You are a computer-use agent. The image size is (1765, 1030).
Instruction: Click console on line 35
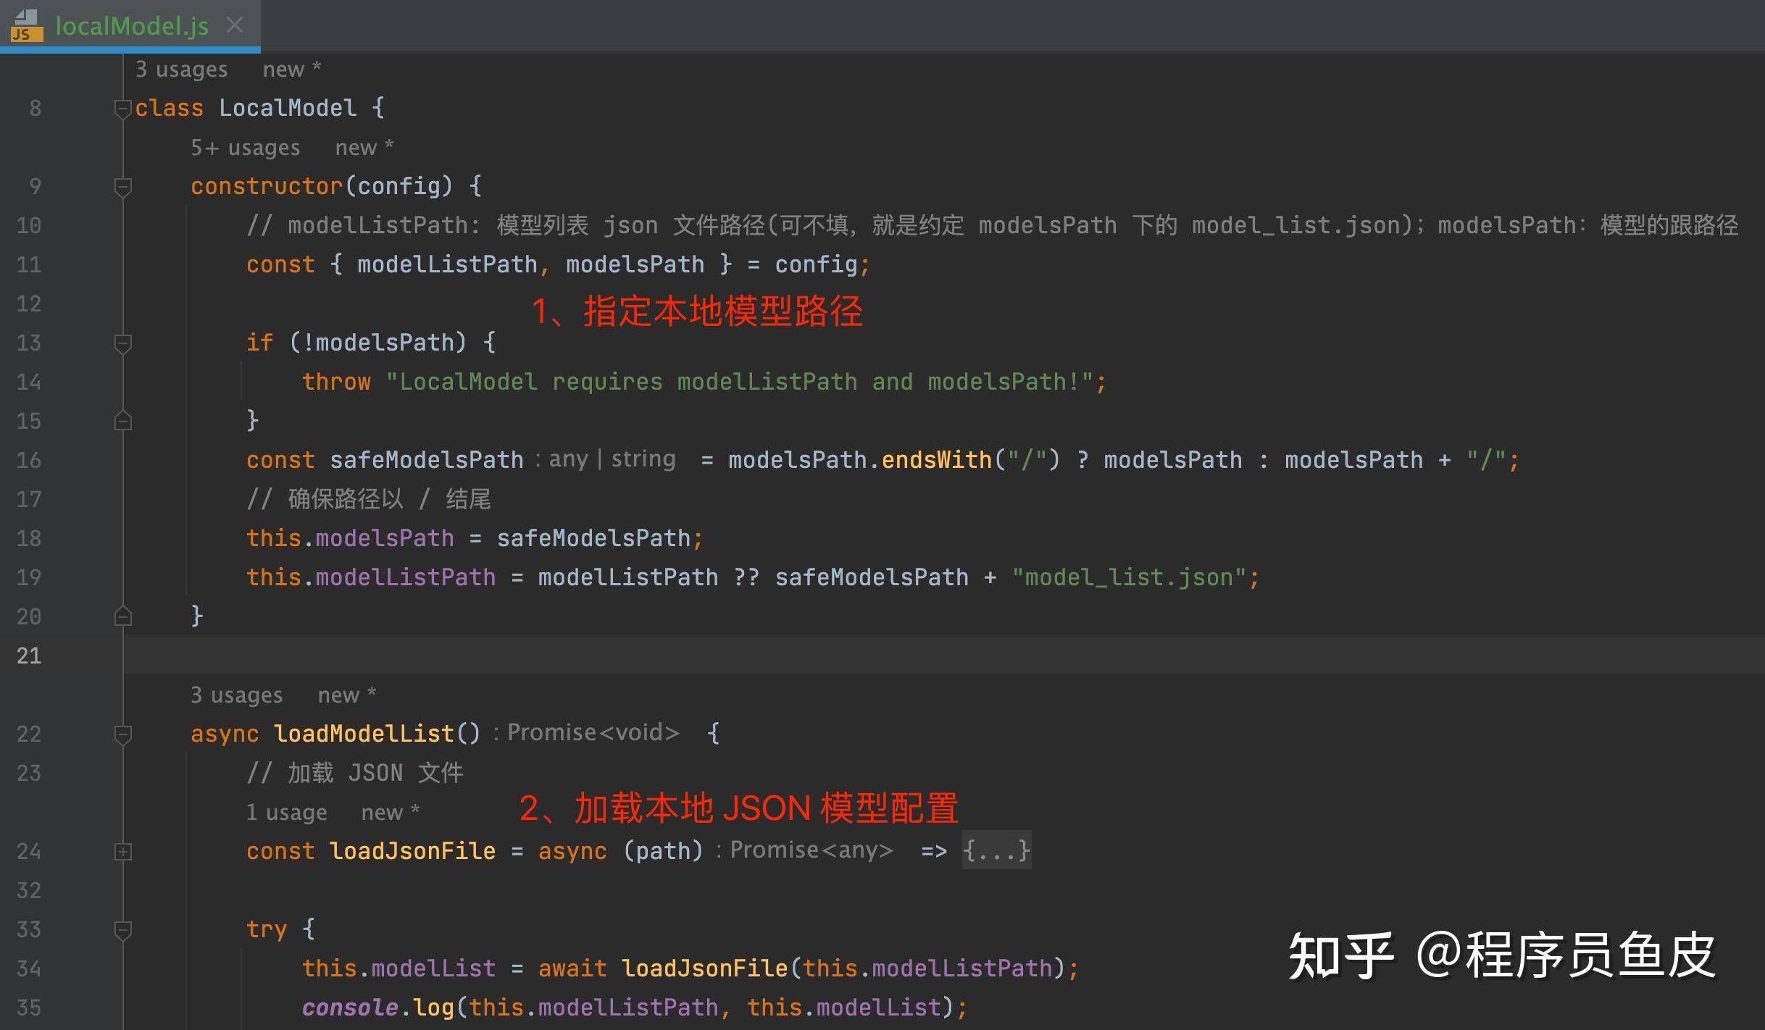tap(350, 1008)
